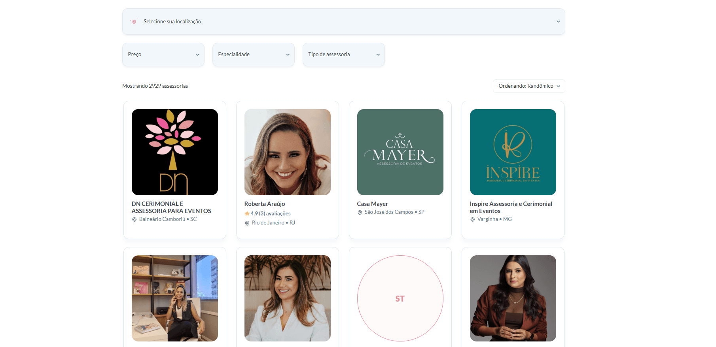The image size is (716, 347).
Task: Click the Varginha • MG location text
Action: (494, 219)
